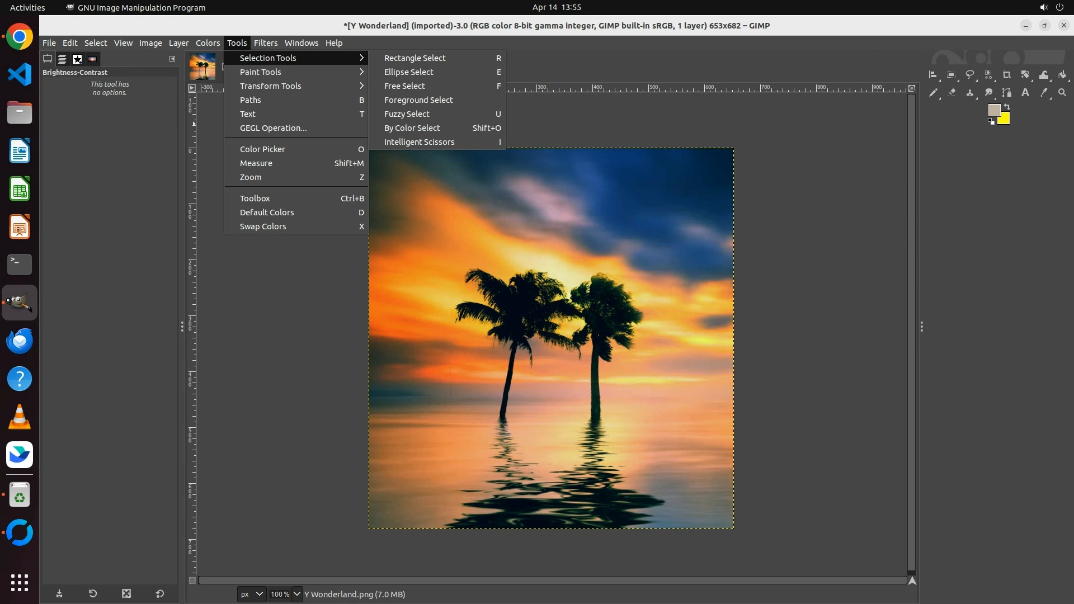The height and width of the screenshot is (604, 1074).
Task: Select the Warp Transform tool icon
Action: click(x=1044, y=75)
